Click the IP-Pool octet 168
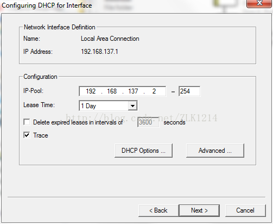Image resolution: width=273 pixels, height=224 pixels. [112, 91]
